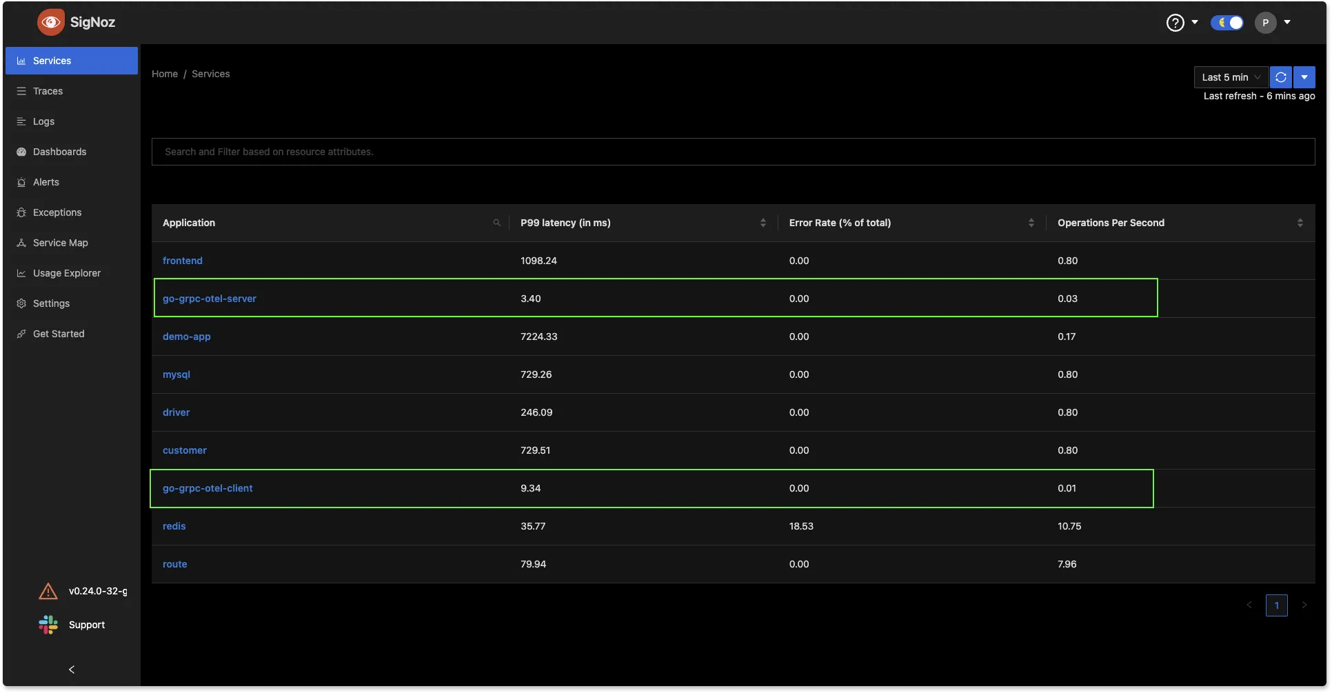The height and width of the screenshot is (693, 1332).
Task: Click the SigNoz eye logo
Action: 51,22
